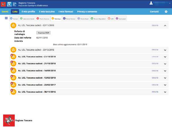This screenshot has height=127, width=172.
Task: Select the Radiologia tab
Action: point(56,18)
